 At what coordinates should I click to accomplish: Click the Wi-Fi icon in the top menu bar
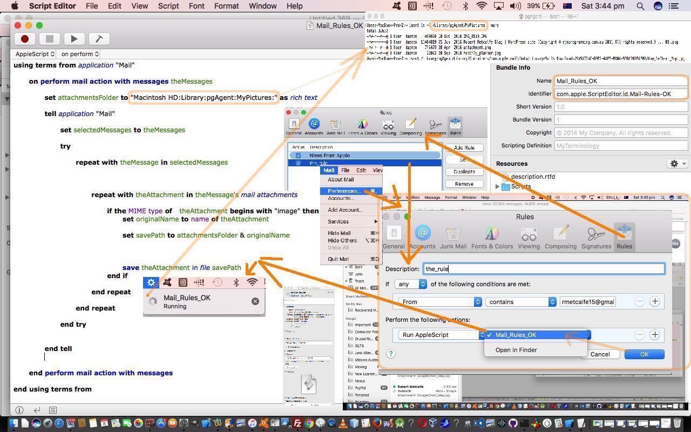coord(482,6)
